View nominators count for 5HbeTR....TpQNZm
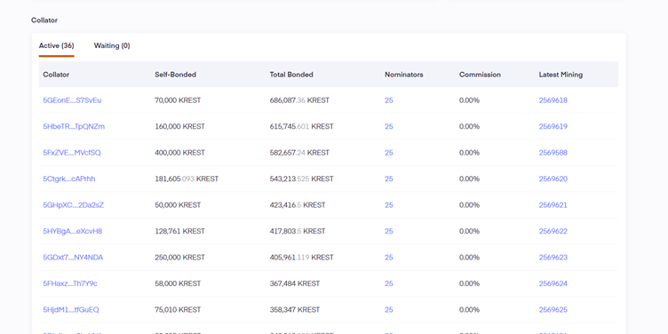Screen dimensions: 668x334 (389, 126)
